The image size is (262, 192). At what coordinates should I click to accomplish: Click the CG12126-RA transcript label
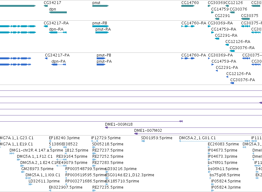click(x=238, y=42)
